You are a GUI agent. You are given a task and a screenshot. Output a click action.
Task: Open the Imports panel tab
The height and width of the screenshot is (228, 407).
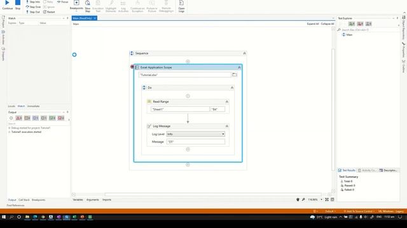tap(107, 199)
